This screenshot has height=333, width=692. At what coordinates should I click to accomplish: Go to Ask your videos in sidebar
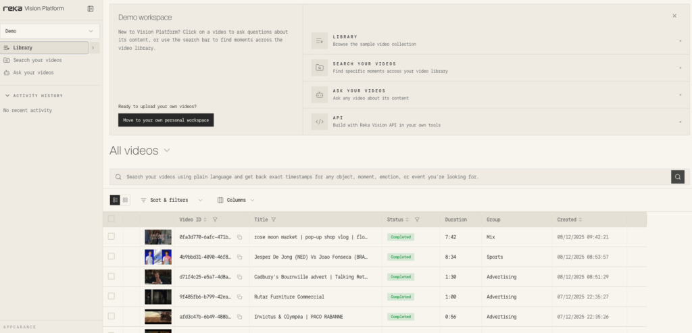click(x=33, y=72)
